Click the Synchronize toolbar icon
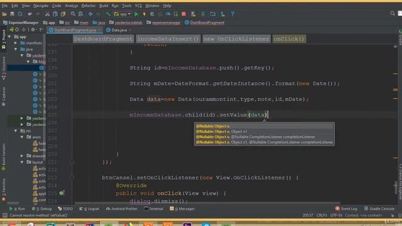The height and width of the screenshot is (226, 402). pos(20,14)
